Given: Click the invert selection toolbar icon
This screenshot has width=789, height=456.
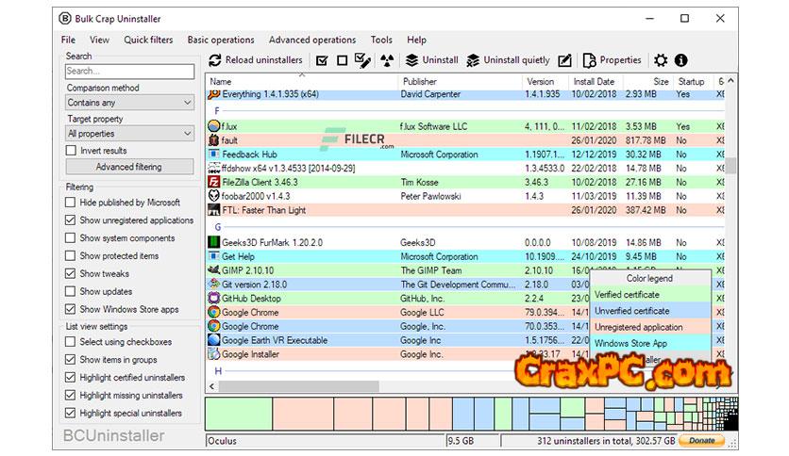Looking at the screenshot, I should tap(362, 60).
